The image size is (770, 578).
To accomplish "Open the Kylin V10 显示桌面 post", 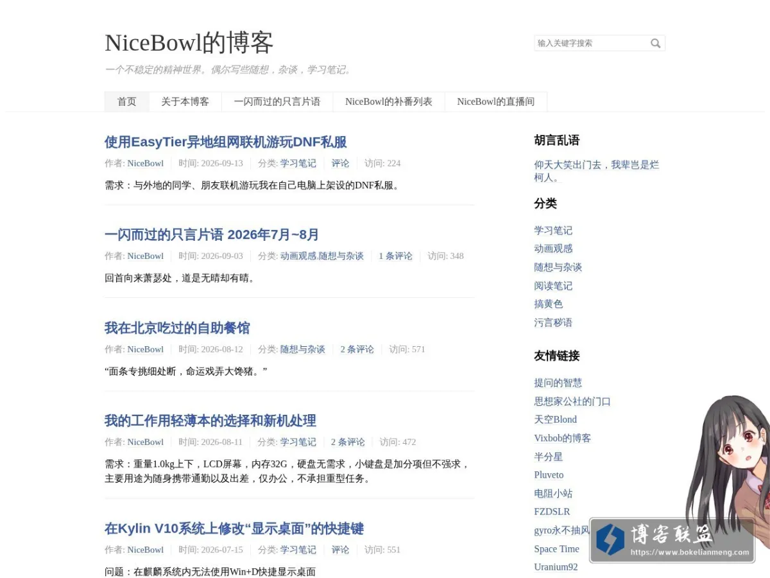I will point(234,529).
